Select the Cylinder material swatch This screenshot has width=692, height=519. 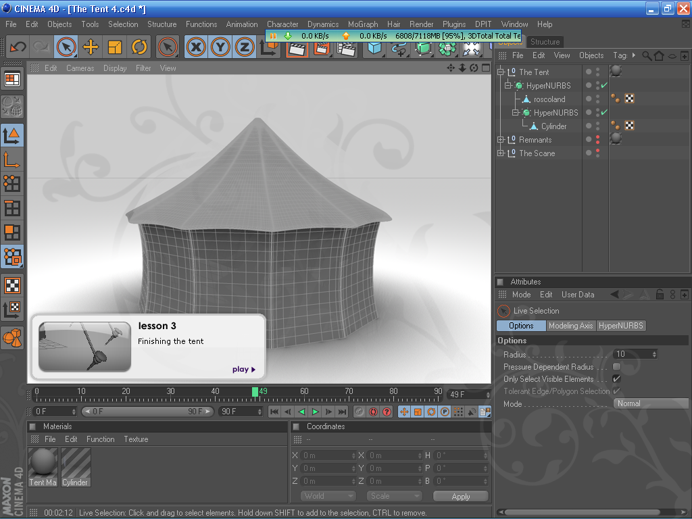pos(76,467)
